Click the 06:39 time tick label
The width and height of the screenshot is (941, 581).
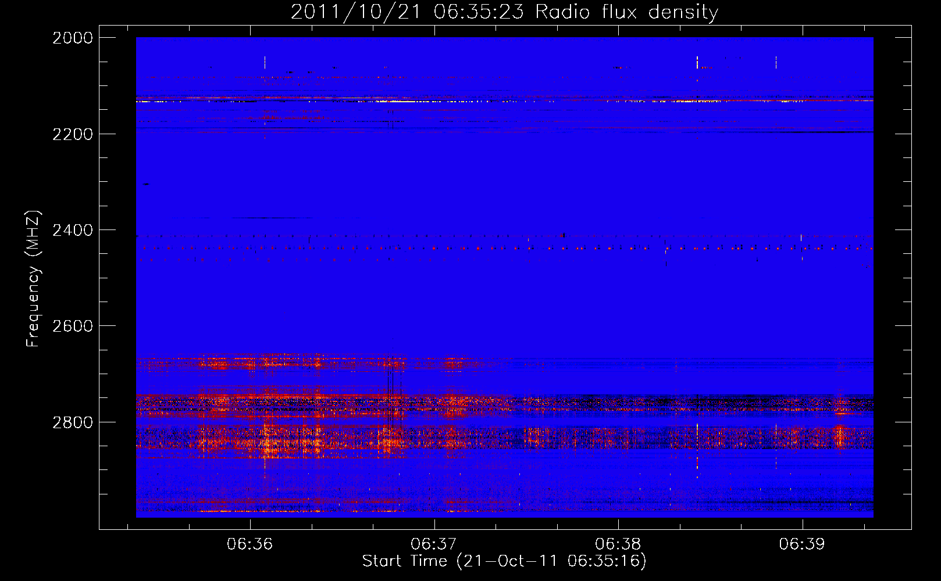[x=802, y=544]
